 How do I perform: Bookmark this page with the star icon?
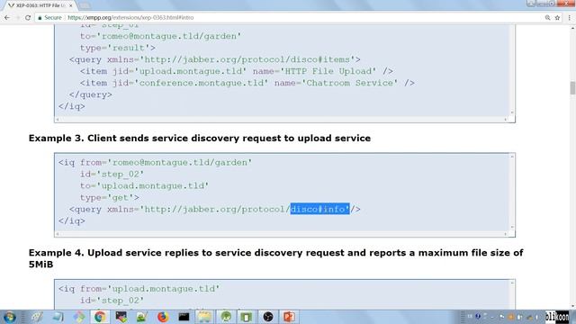[557, 18]
